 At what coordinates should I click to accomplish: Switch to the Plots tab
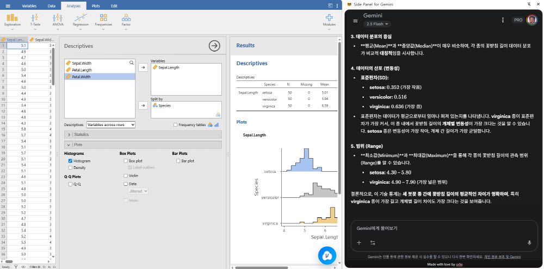click(x=95, y=5)
